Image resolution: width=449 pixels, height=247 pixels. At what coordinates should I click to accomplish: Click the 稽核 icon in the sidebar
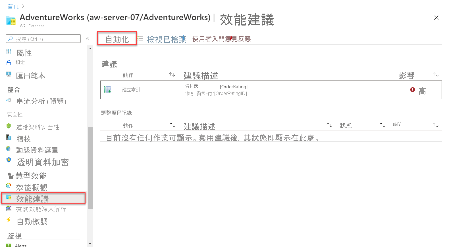pos(9,138)
